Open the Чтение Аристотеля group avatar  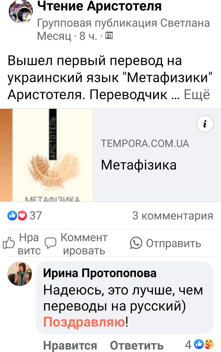21,12
